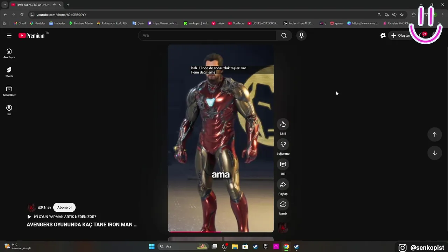Dislike the Short with thumbs down
This screenshot has height=252, width=448.
283,144
